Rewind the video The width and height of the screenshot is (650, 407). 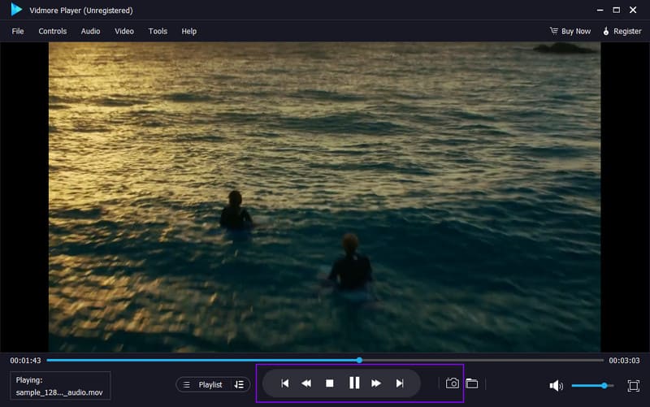pyautogui.click(x=306, y=383)
